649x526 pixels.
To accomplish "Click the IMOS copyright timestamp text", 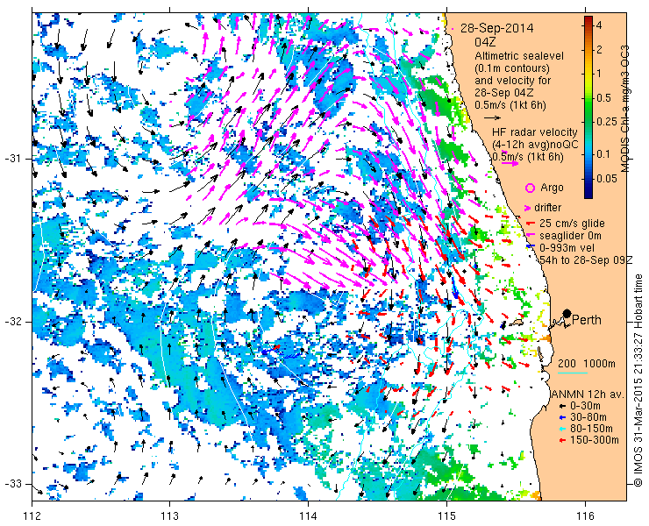I will click(x=638, y=380).
